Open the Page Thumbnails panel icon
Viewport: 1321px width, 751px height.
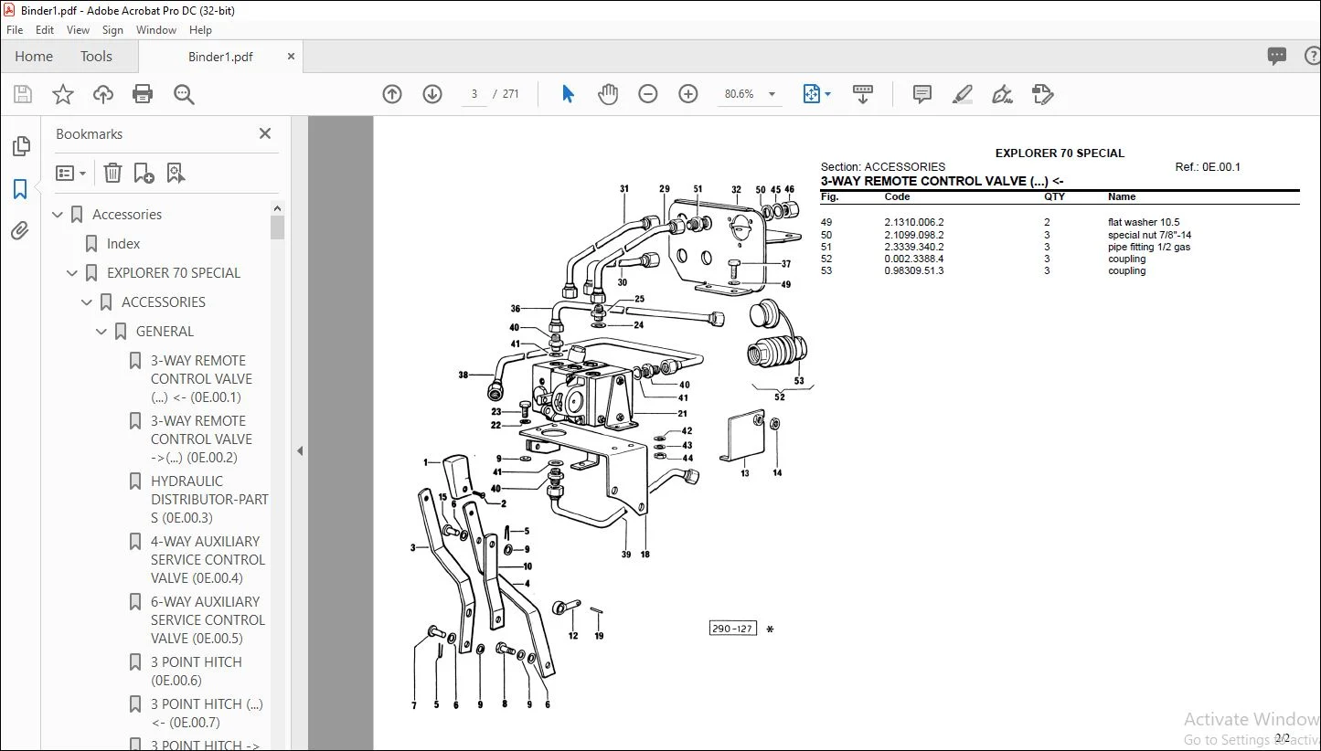(x=20, y=146)
